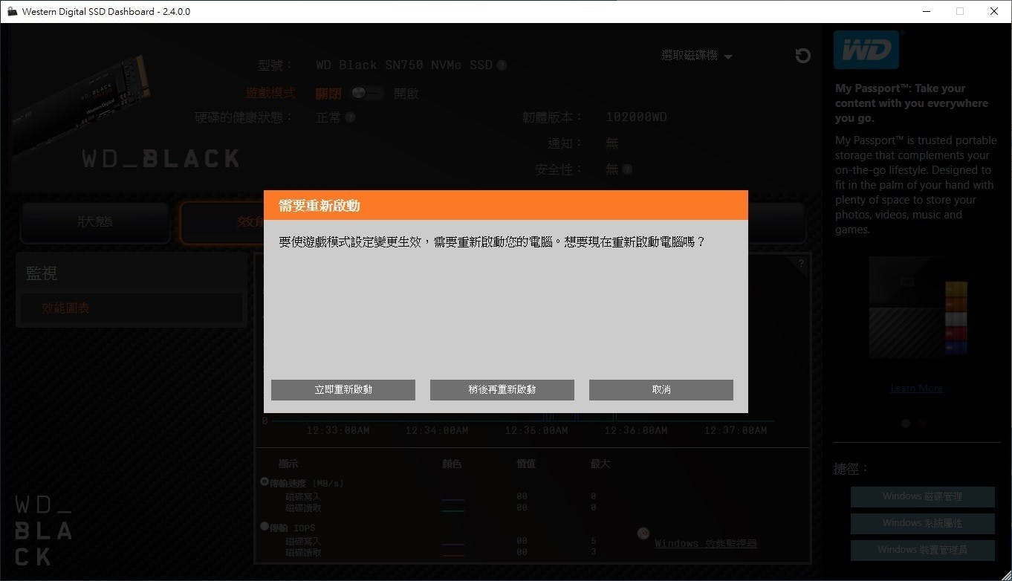Open Windows 磁碟管理 shortcut
1012x581 pixels.
pyautogui.click(x=922, y=496)
